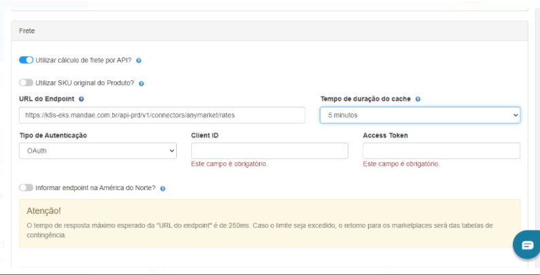
Task: Enable 'Utilizar SKU original do Produto?' switch
Action: point(26,83)
